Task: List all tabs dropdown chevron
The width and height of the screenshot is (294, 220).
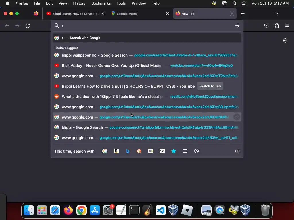Action: click(276, 13)
